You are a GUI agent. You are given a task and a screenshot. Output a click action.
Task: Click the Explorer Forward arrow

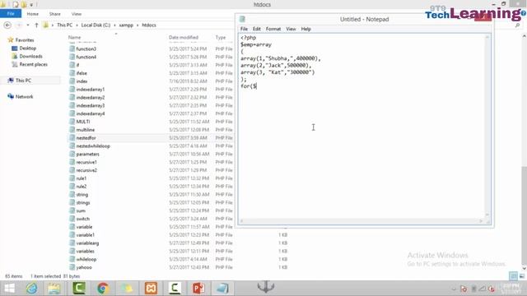coord(19,25)
